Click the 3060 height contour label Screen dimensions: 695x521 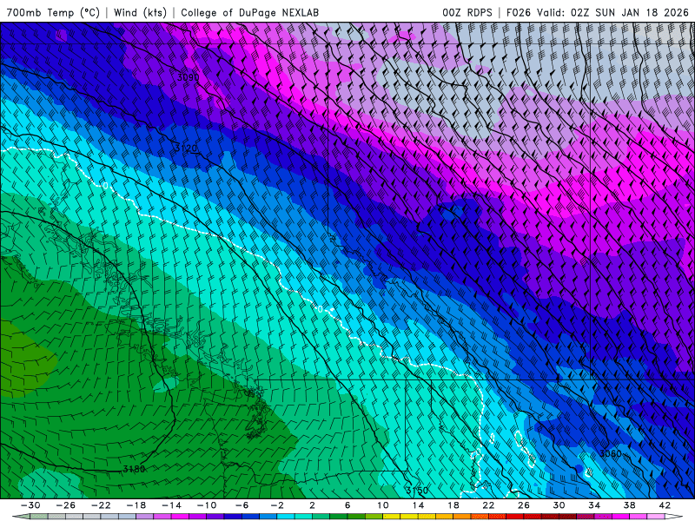(x=611, y=453)
